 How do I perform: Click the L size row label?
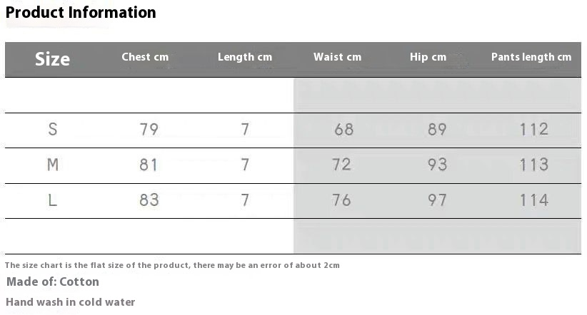(x=53, y=200)
